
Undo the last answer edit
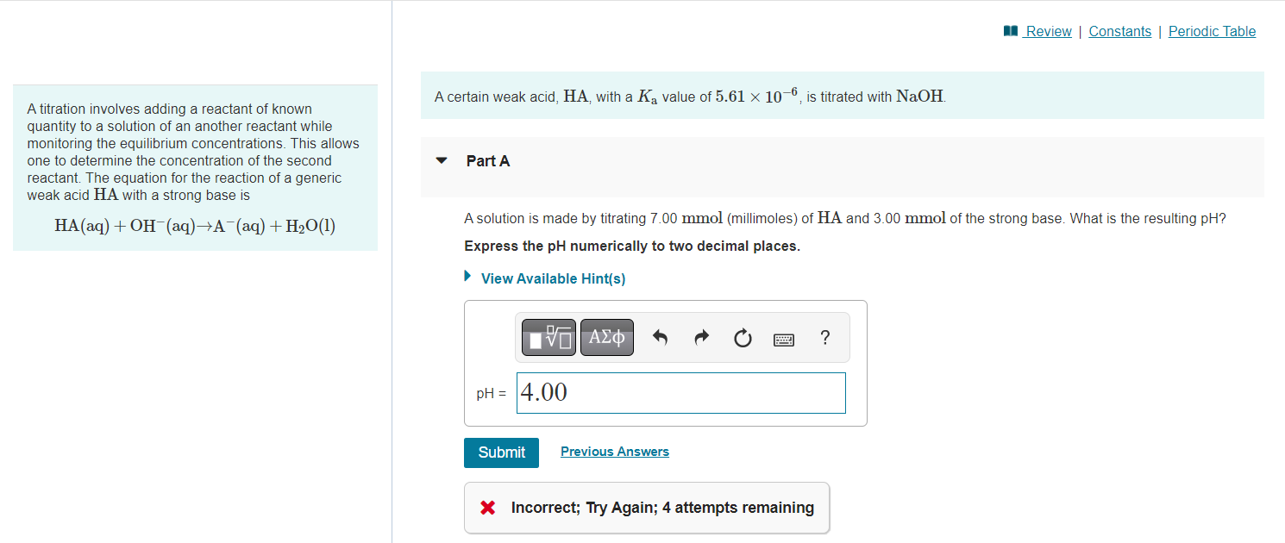[x=659, y=337]
